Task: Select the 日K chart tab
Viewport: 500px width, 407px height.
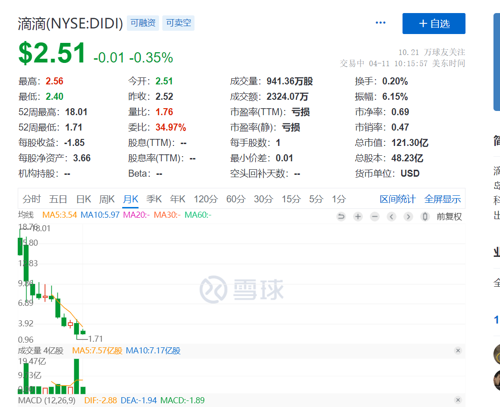Action: pyautogui.click(x=83, y=199)
